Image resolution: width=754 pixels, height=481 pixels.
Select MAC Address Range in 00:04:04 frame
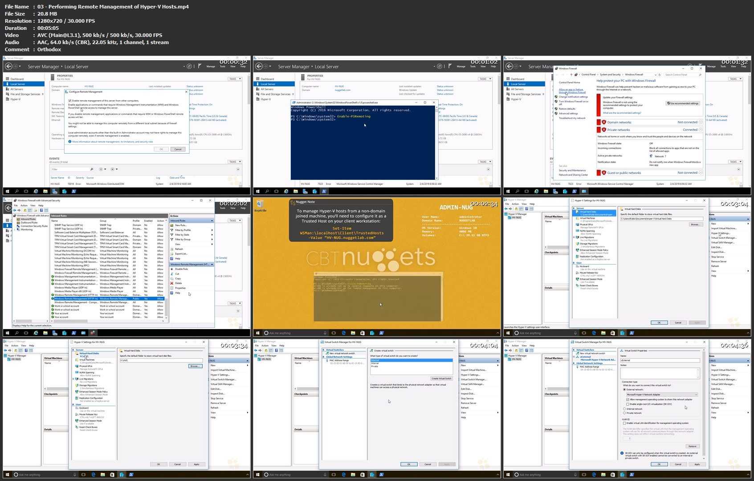[339, 360]
